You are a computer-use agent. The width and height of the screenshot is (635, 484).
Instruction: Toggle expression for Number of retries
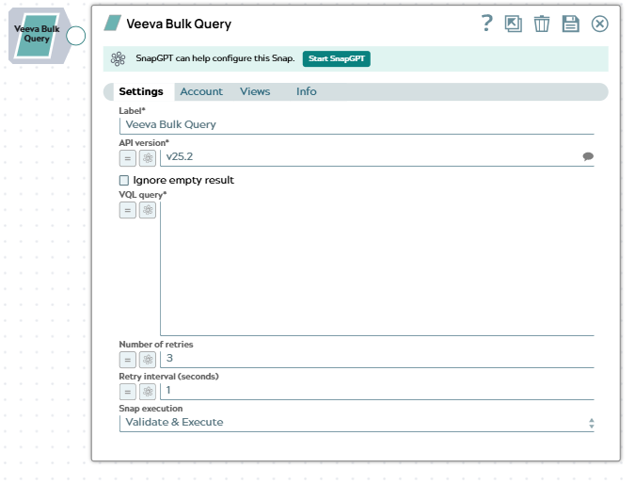(x=128, y=360)
